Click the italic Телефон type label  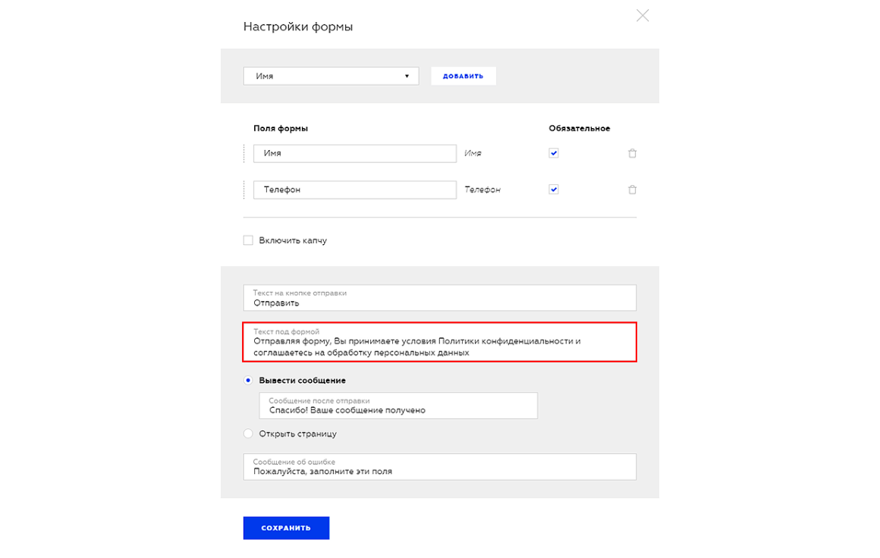tap(482, 190)
